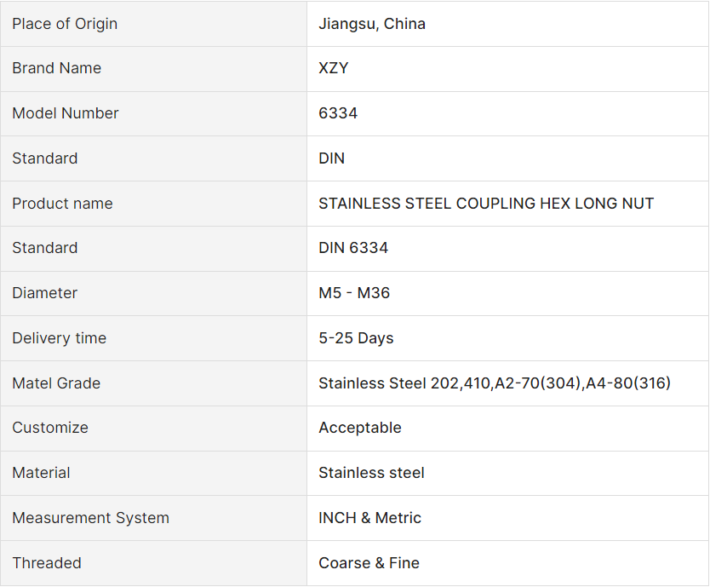This screenshot has width=710, height=587.
Task: Click the 'Measurement System' label
Action: [90, 518]
